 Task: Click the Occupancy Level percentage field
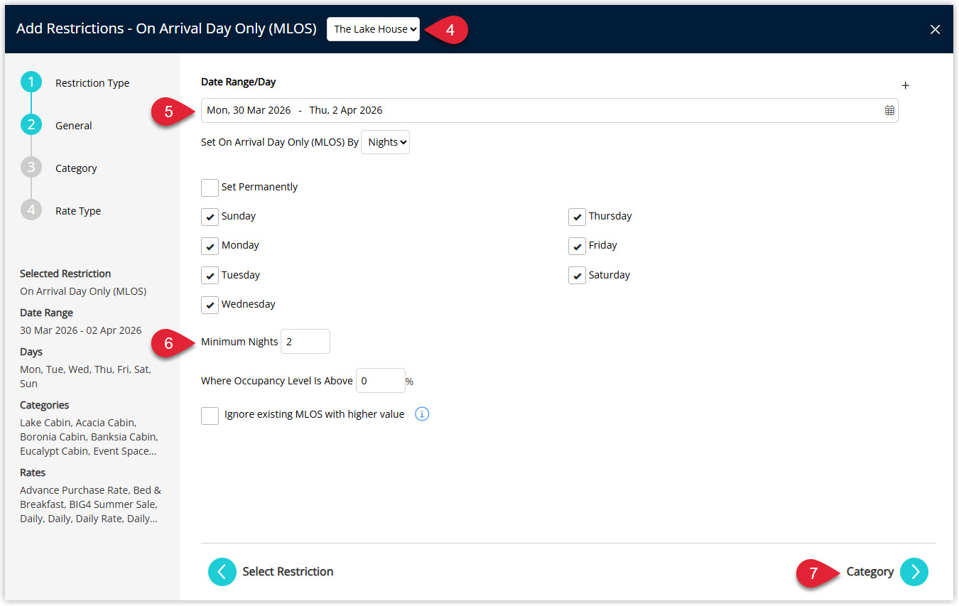(x=380, y=381)
